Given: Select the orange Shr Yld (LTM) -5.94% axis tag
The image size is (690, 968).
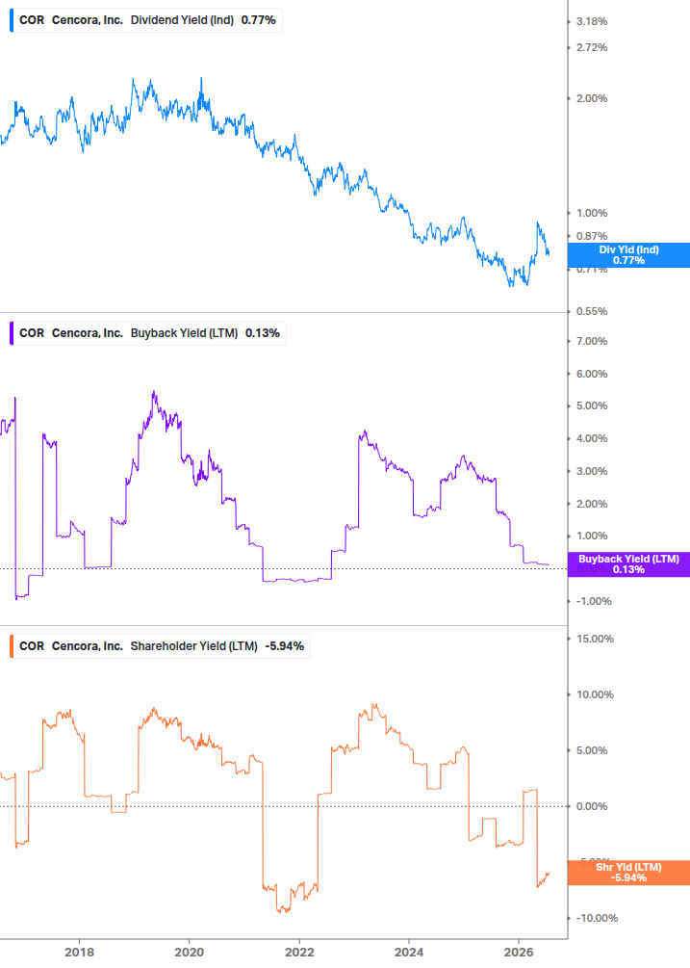Looking at the screenshot, I should pos(628,873).
